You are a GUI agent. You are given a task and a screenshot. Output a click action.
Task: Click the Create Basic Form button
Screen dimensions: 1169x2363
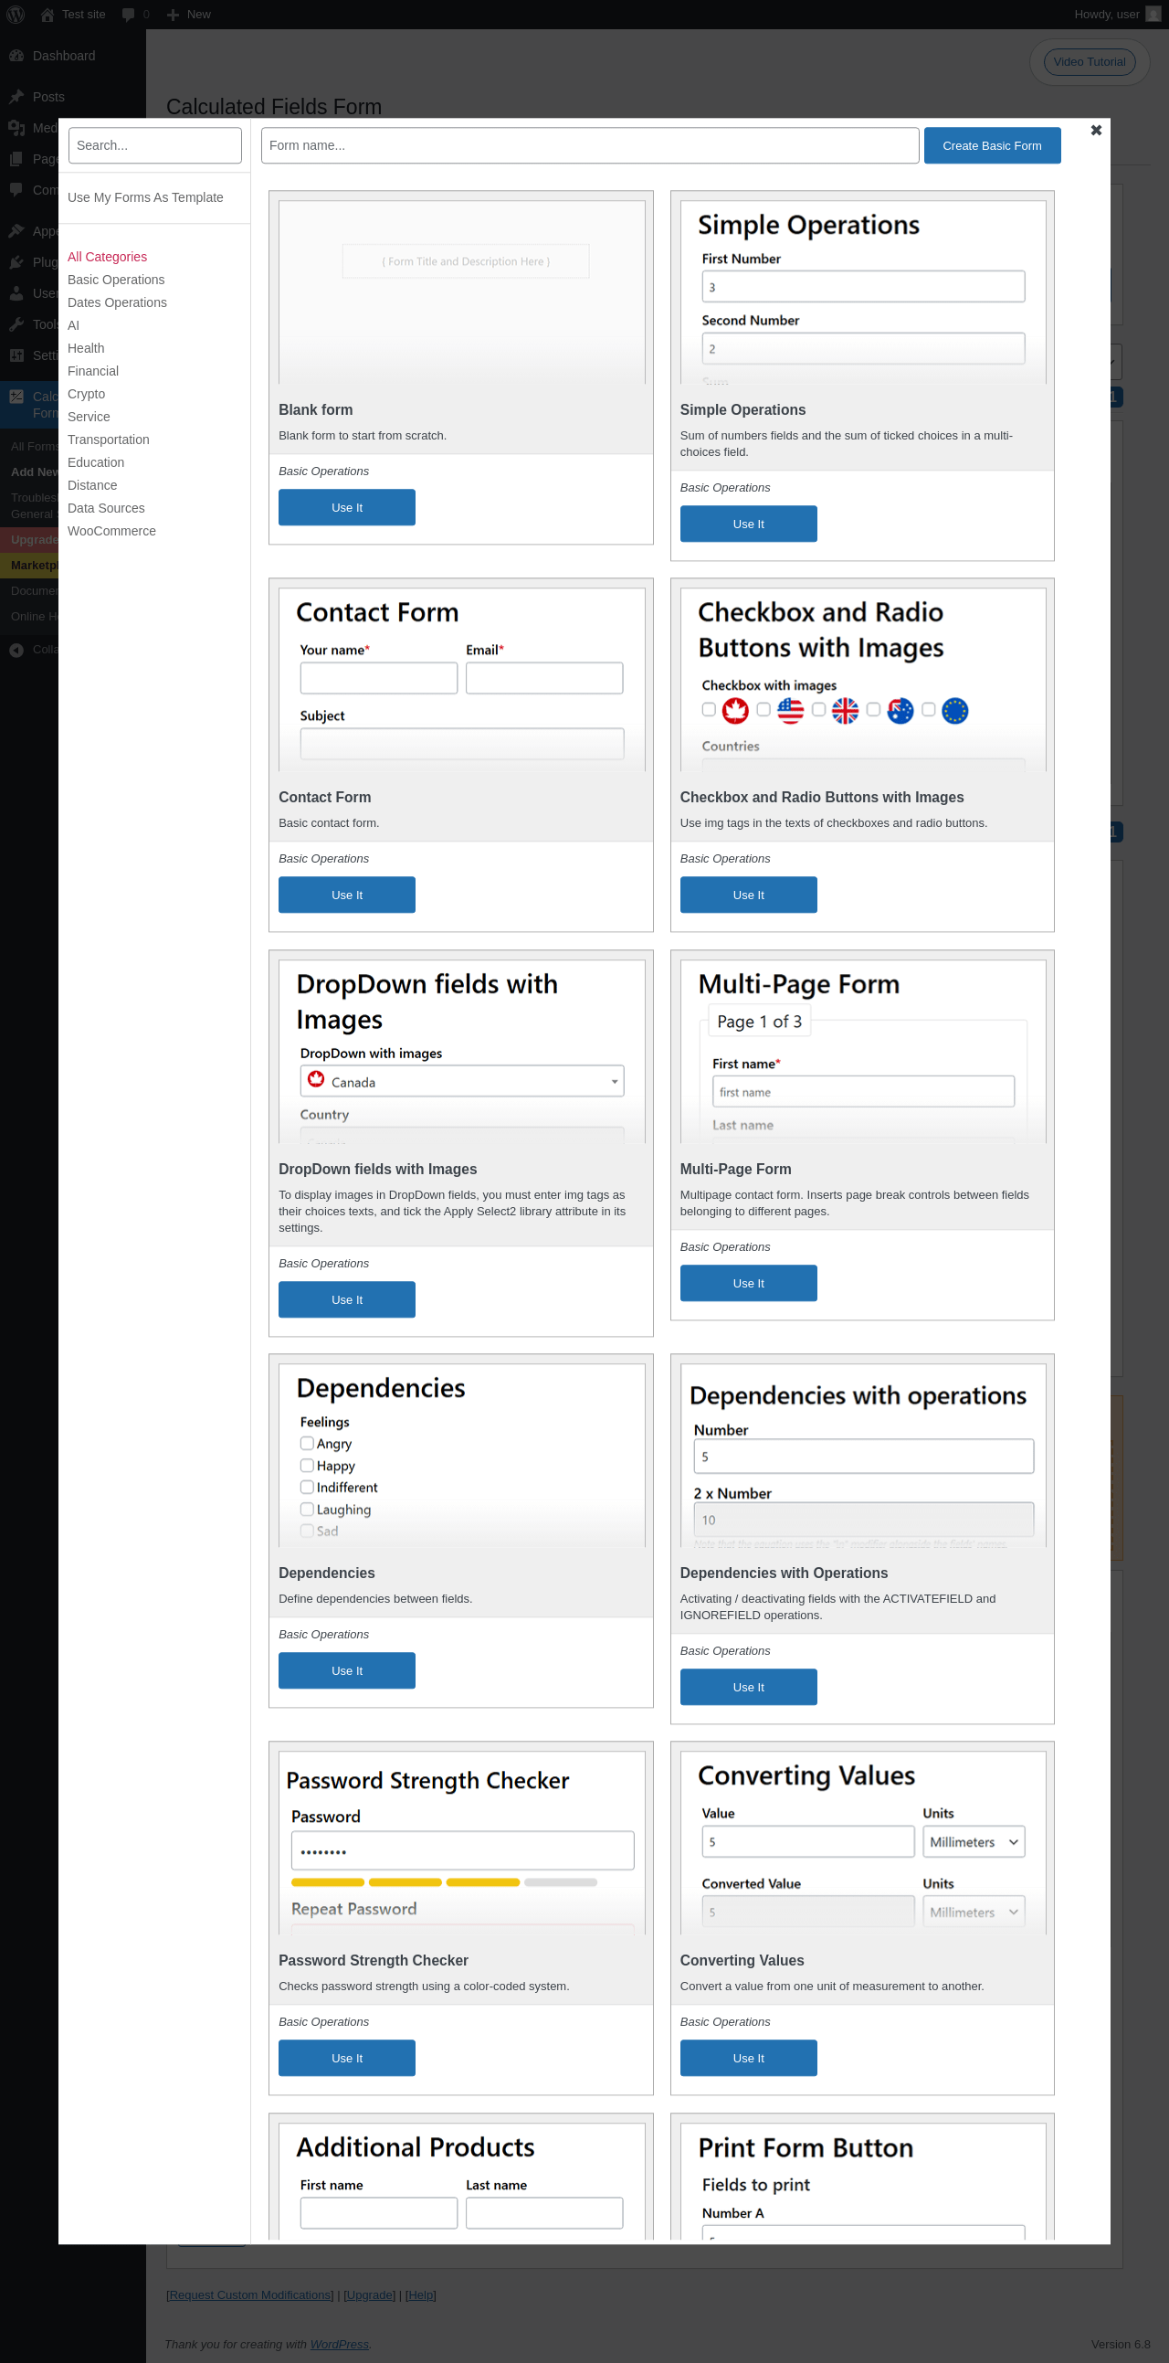point(991,146)
